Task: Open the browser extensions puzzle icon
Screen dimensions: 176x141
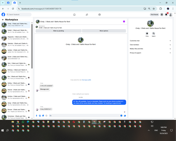Action: pyautogui.click(x=161, y=9)
